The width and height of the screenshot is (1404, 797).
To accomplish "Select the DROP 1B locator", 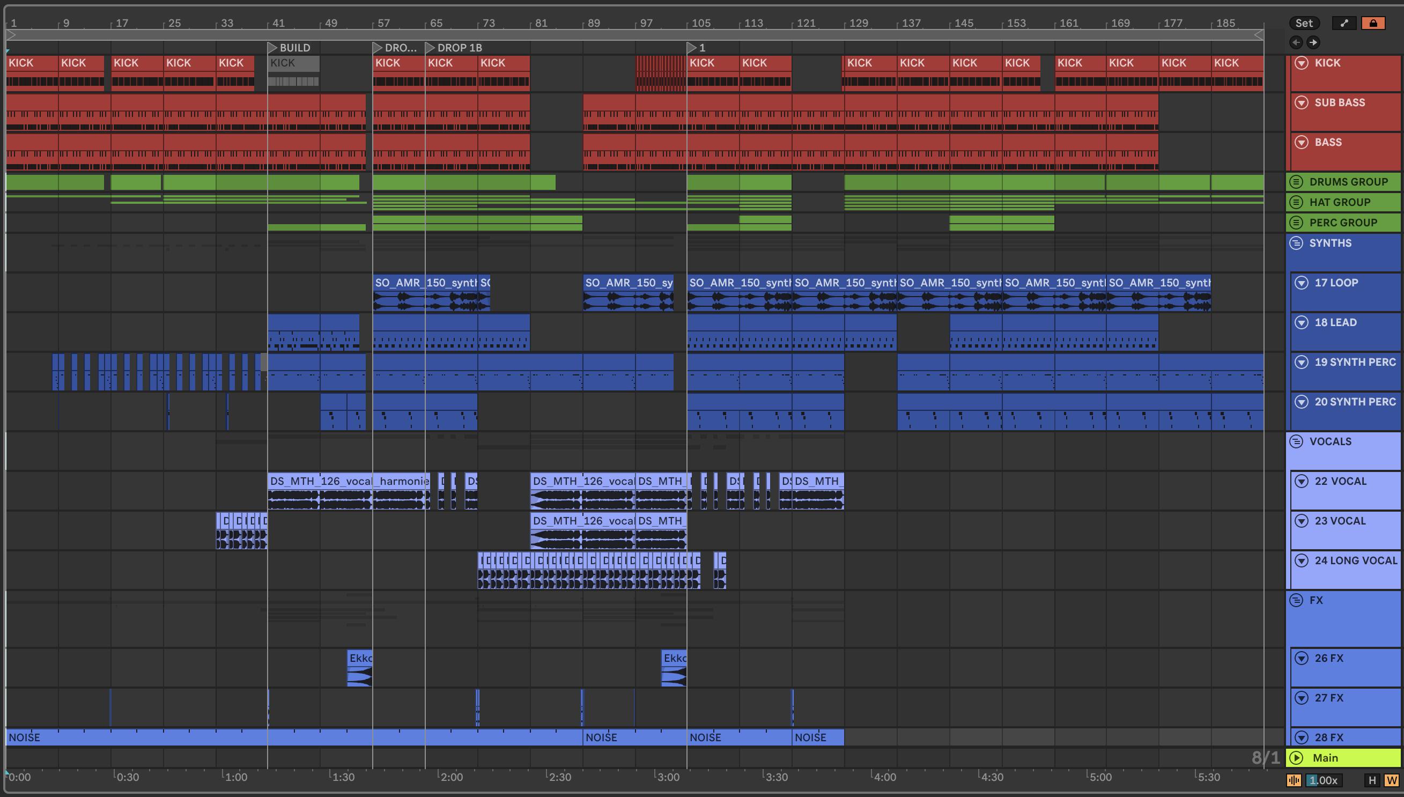I will coord(454,48).
